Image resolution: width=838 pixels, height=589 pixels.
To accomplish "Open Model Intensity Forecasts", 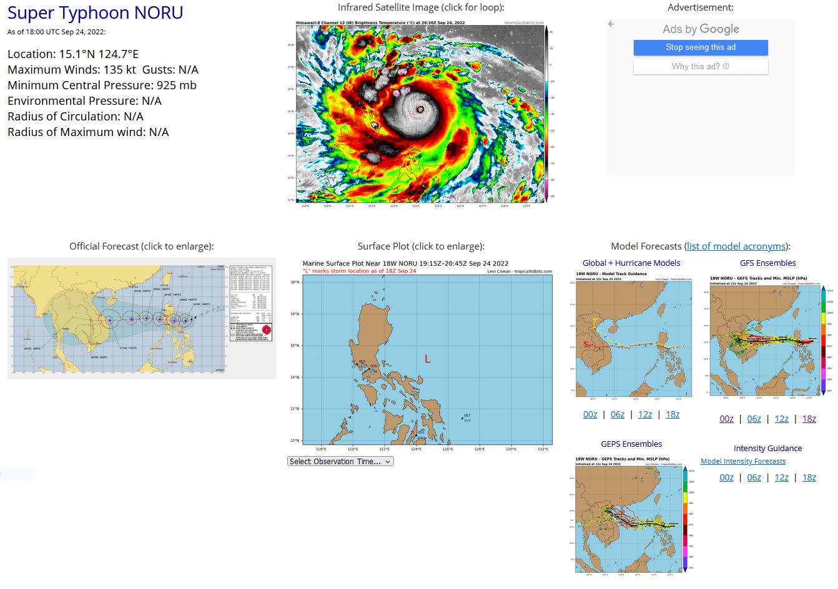I will (x=743, y=461).
